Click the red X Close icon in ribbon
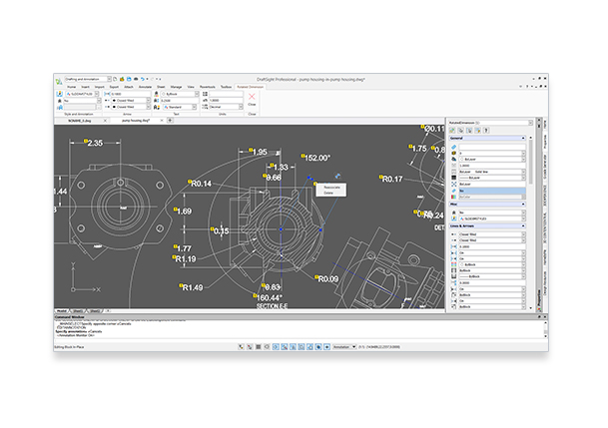This screenshot has height=428, width=608. (x=252, y=97)
